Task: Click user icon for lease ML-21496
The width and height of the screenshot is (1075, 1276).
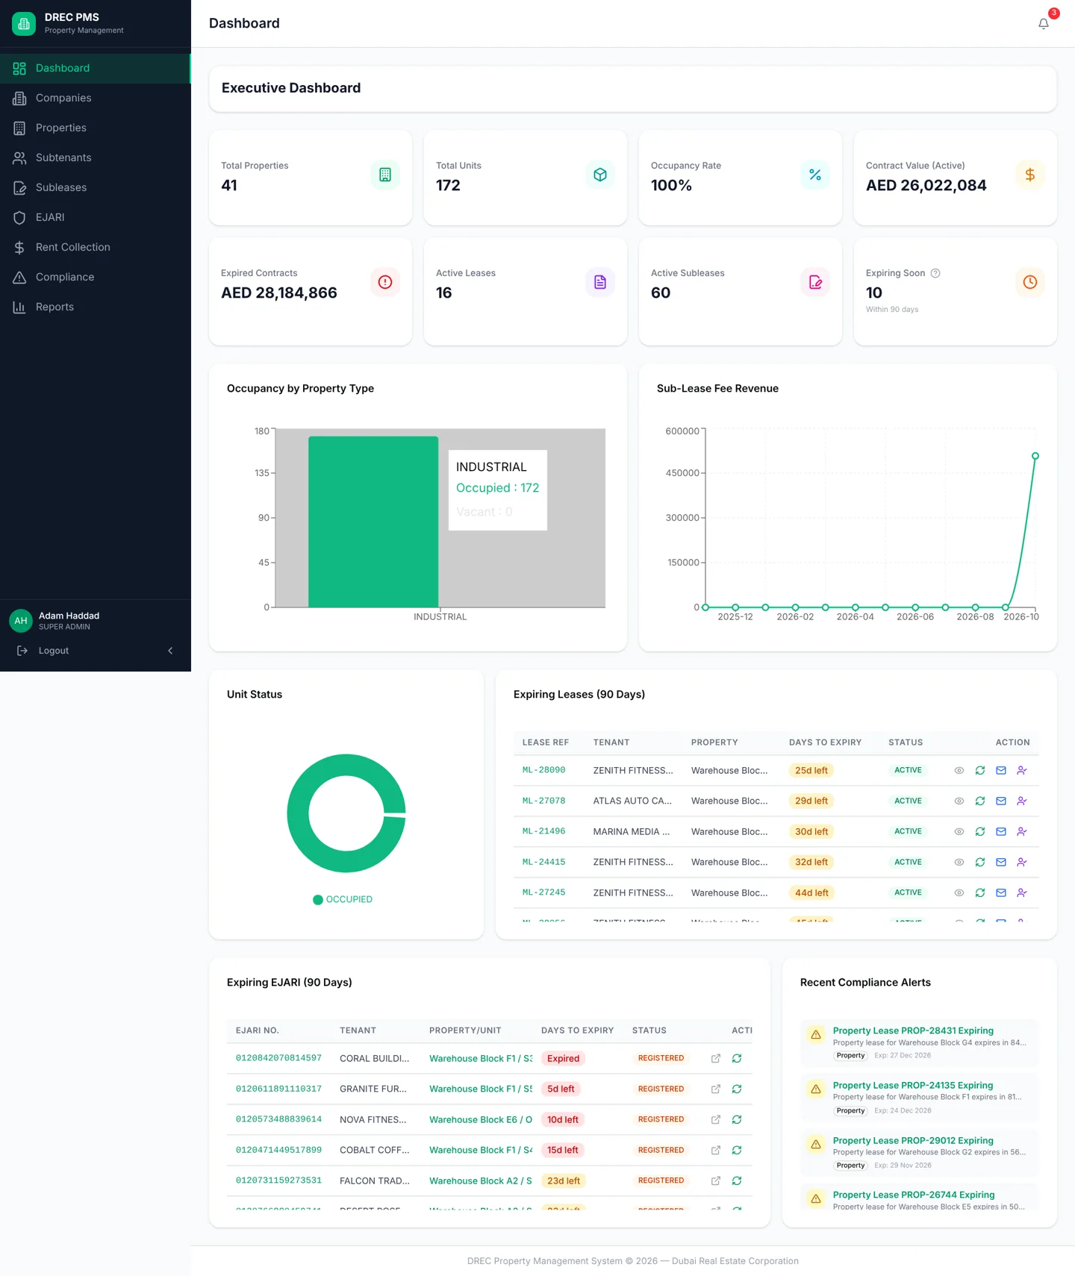Action: pyautogui.click(x=1022, y=832)
